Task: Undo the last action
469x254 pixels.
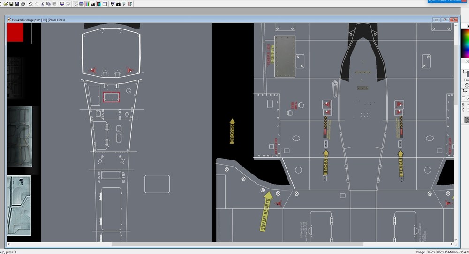Action: click(x=31, y=4)
